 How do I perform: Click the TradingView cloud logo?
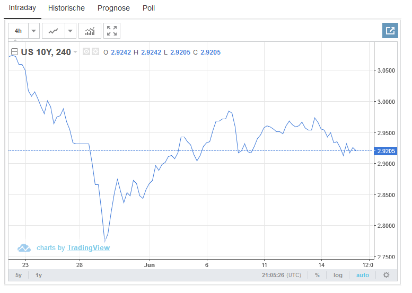[24, 247]
